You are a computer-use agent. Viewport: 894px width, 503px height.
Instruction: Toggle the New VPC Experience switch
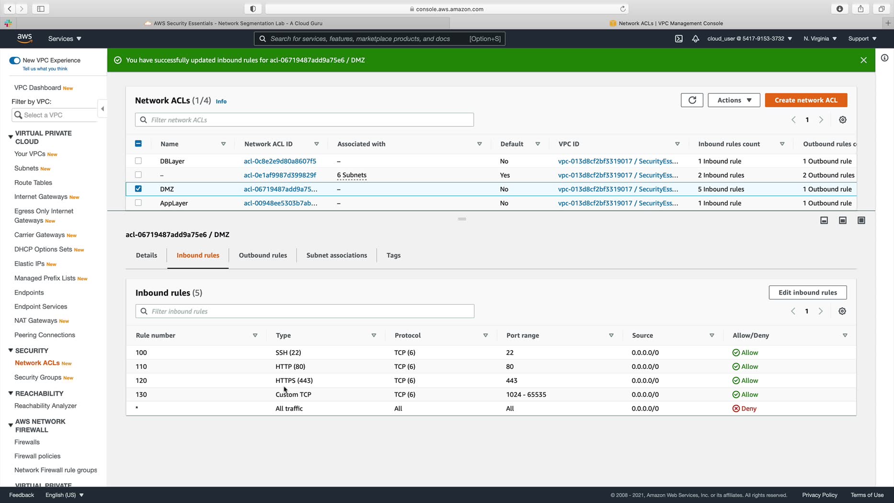coord(15,60)
